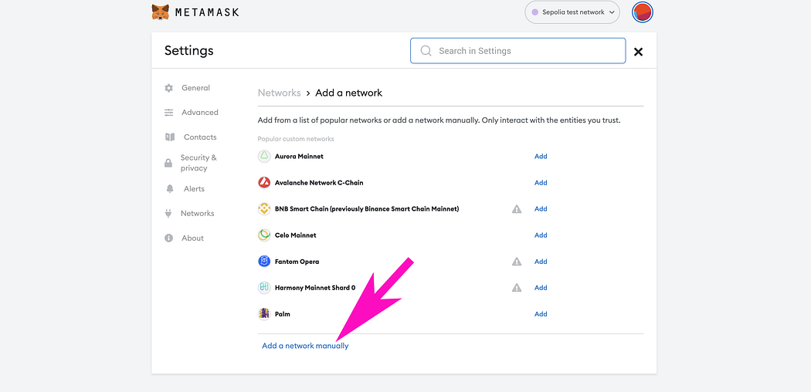Click the Alerts bell icon
The image size is (811, 392).
coord(170,189)
